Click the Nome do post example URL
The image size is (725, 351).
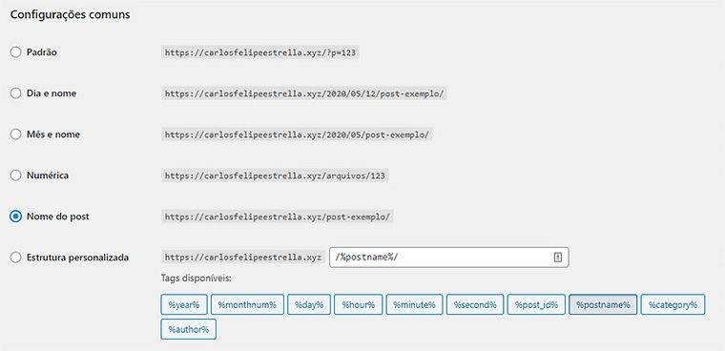(278, 217)
